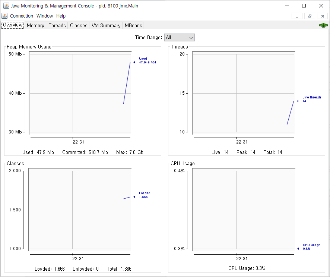Close the JConsole main window
Viewport: 330px width, 277px height.
tap(321, 6)
